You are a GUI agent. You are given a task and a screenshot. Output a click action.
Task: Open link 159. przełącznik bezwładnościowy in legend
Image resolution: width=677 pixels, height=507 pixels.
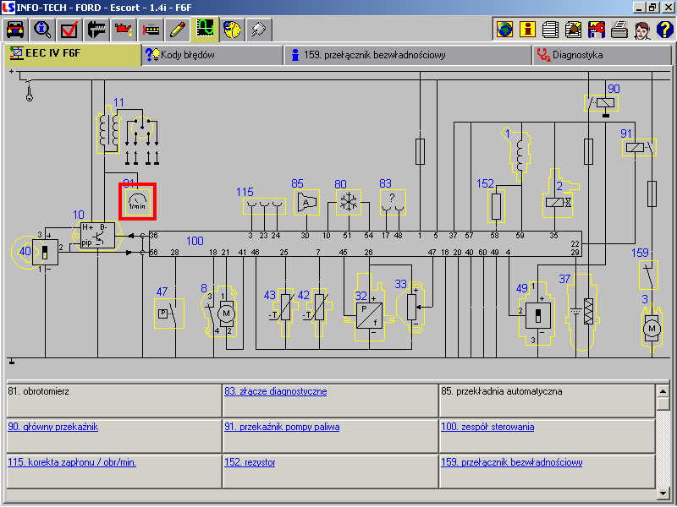512,462
